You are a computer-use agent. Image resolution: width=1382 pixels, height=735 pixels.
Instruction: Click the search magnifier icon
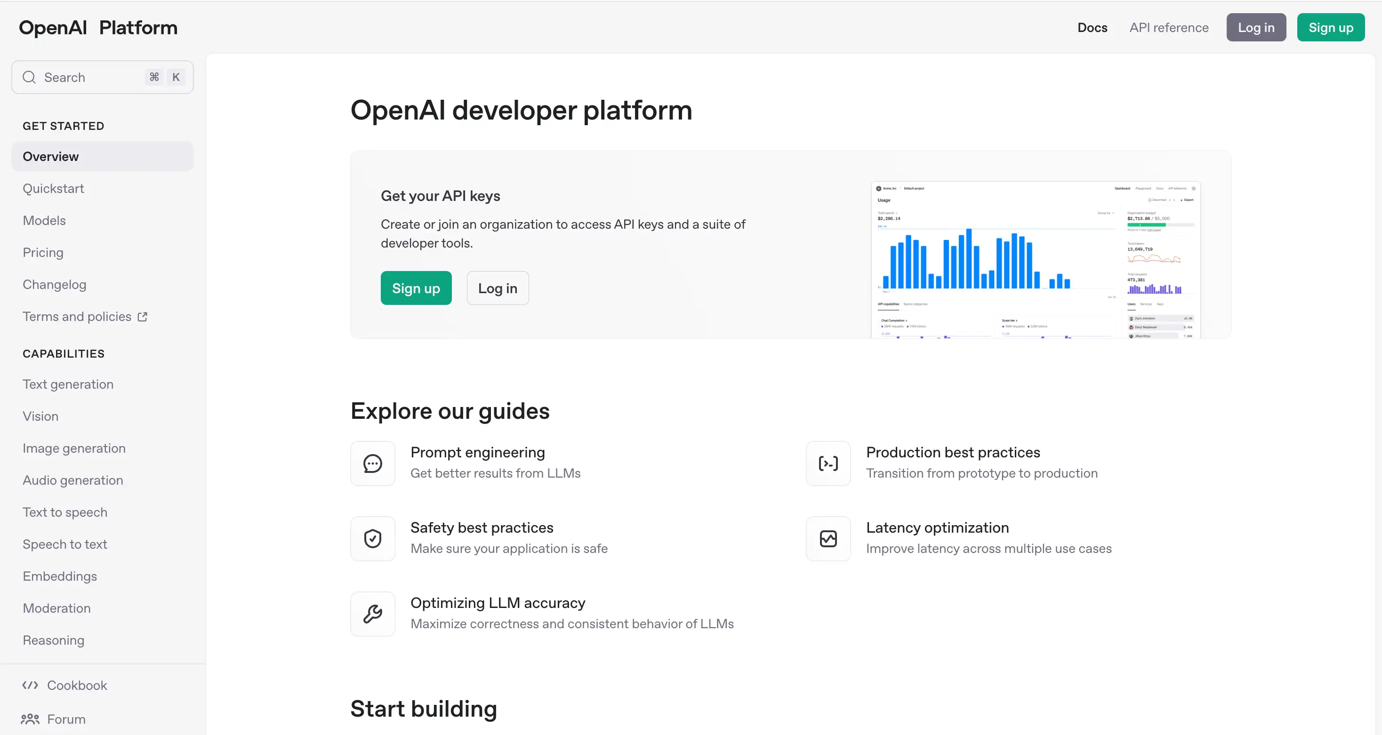pos(30,77)
